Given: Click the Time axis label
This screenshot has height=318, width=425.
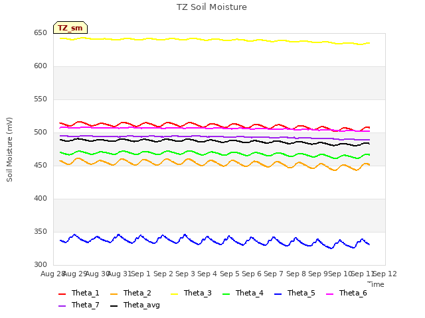Looking at the screenshot, I should point(376,284).
